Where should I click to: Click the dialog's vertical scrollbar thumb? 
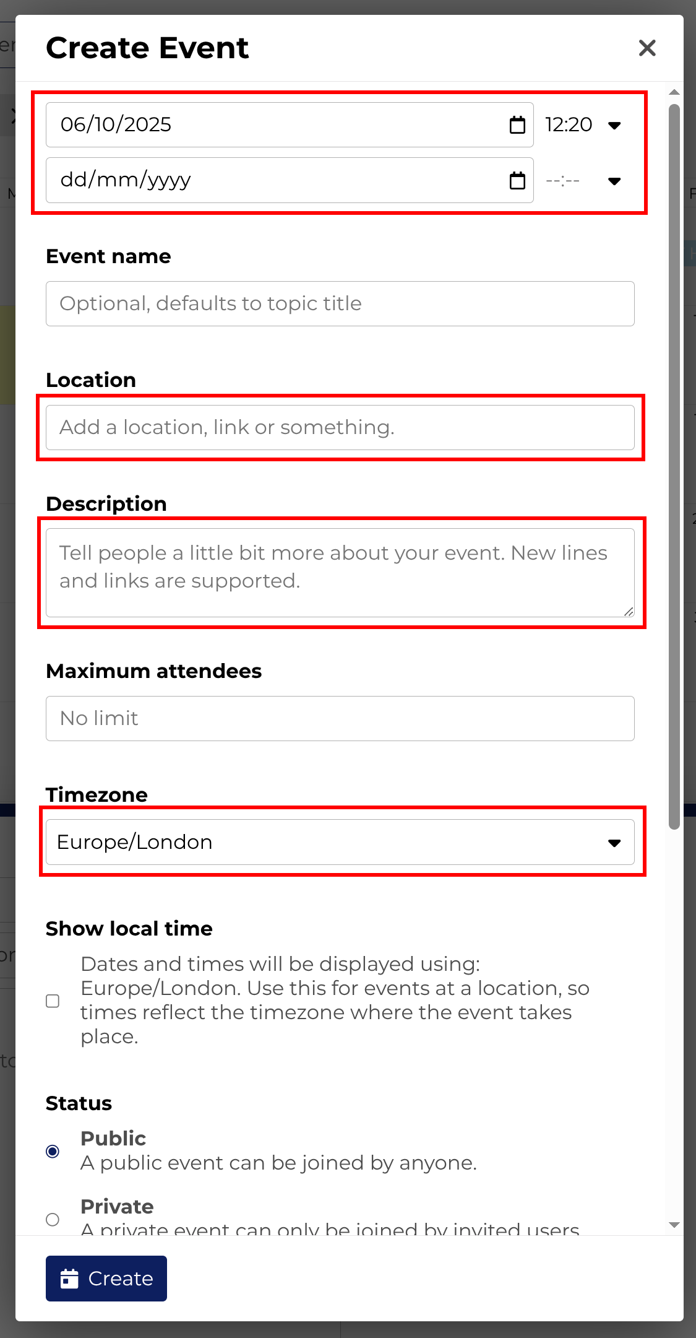(674, 464)
